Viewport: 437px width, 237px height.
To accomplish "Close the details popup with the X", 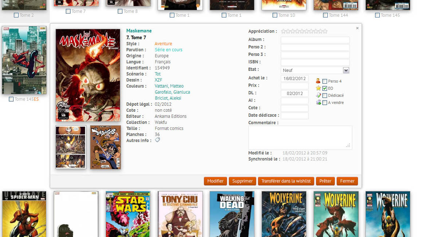I will (x=357, y=28).
